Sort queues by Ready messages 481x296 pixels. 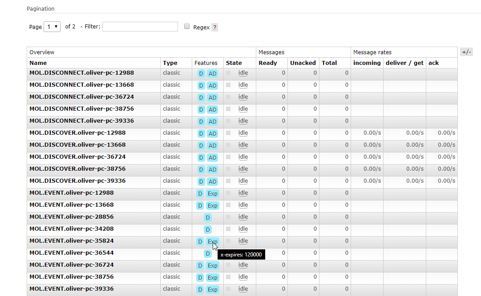tap(267, 63)
